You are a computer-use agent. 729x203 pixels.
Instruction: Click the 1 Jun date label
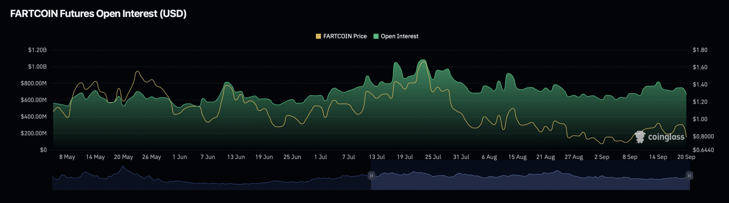click(180, 157)
